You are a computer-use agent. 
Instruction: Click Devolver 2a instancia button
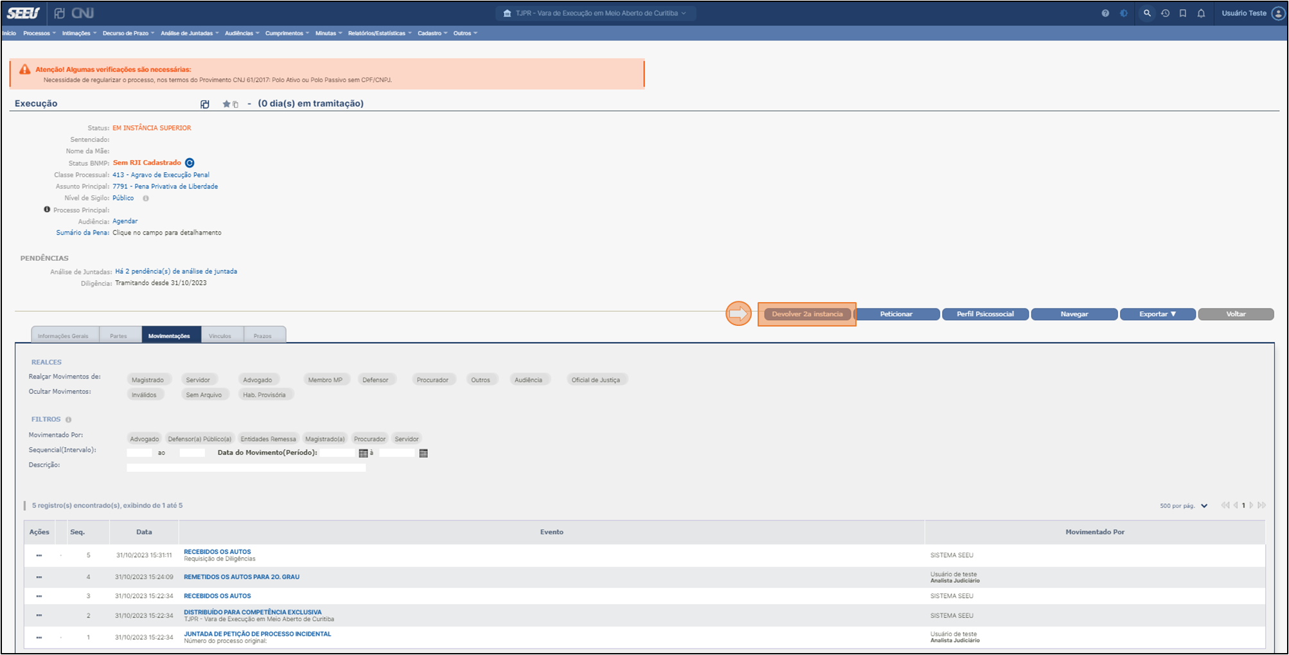807,314
